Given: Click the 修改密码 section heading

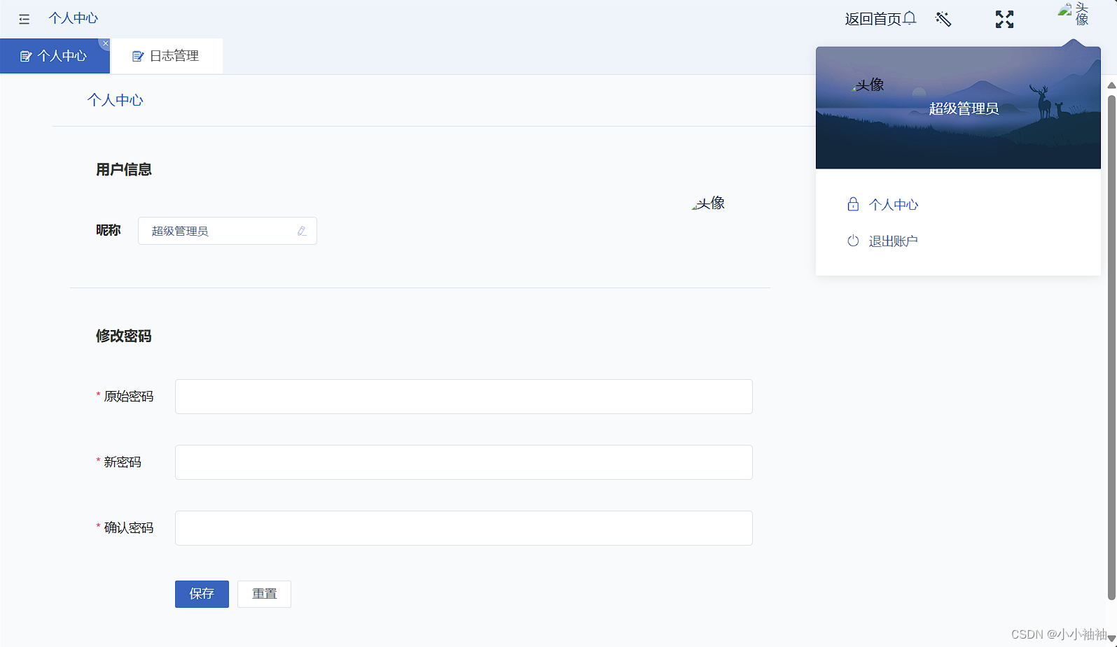Looking at the screenshot, I should tap(123, 336).
